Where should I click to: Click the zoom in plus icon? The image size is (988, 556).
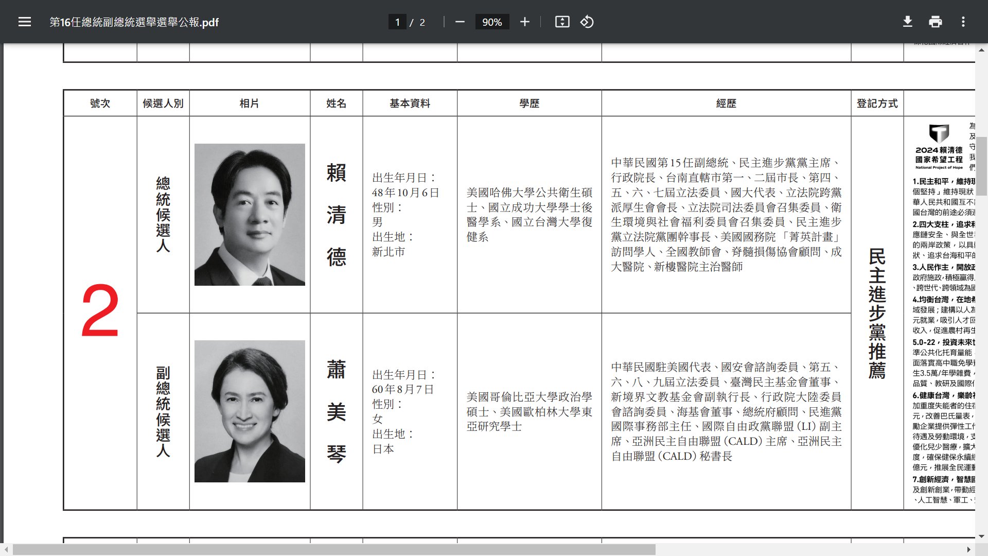524,22
